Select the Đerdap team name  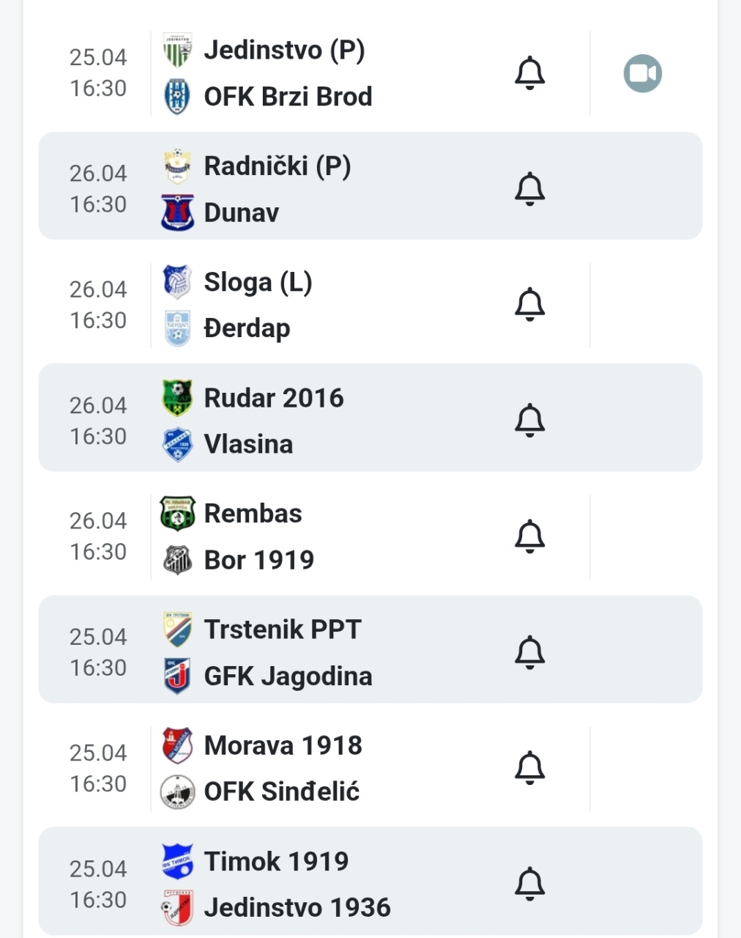tap(247, 328)
